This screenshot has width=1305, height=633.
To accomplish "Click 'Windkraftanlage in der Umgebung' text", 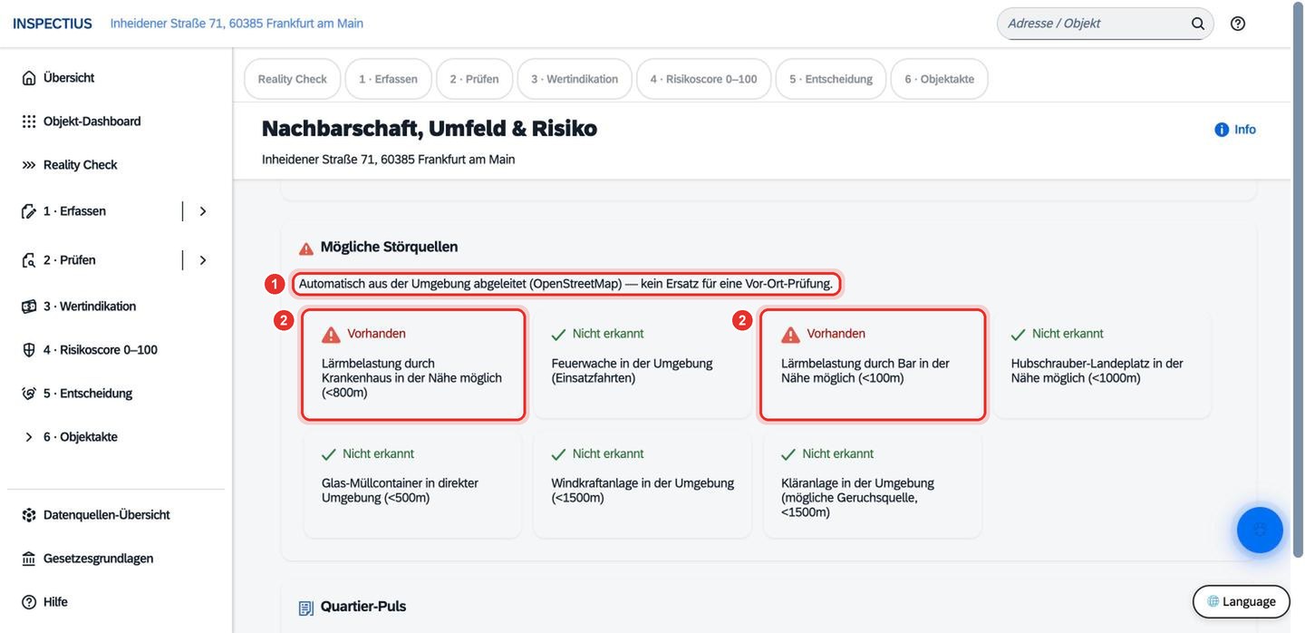I will tap(643, 491).
